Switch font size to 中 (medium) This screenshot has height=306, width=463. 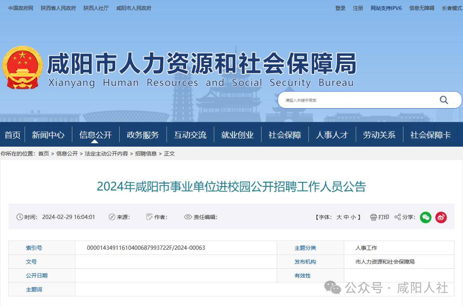[347, 217]
